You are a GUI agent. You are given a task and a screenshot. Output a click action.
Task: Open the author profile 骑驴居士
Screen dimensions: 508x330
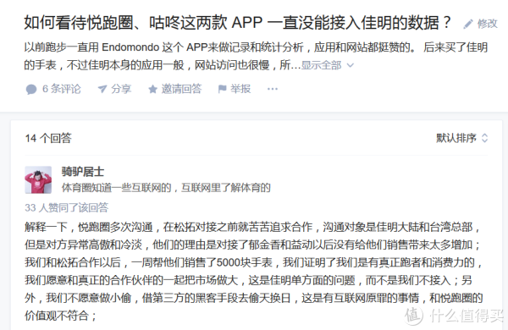point(83,172)
